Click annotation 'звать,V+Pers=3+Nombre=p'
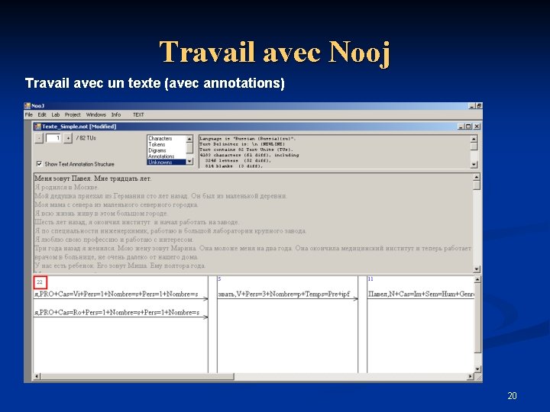 coord(284,294)
